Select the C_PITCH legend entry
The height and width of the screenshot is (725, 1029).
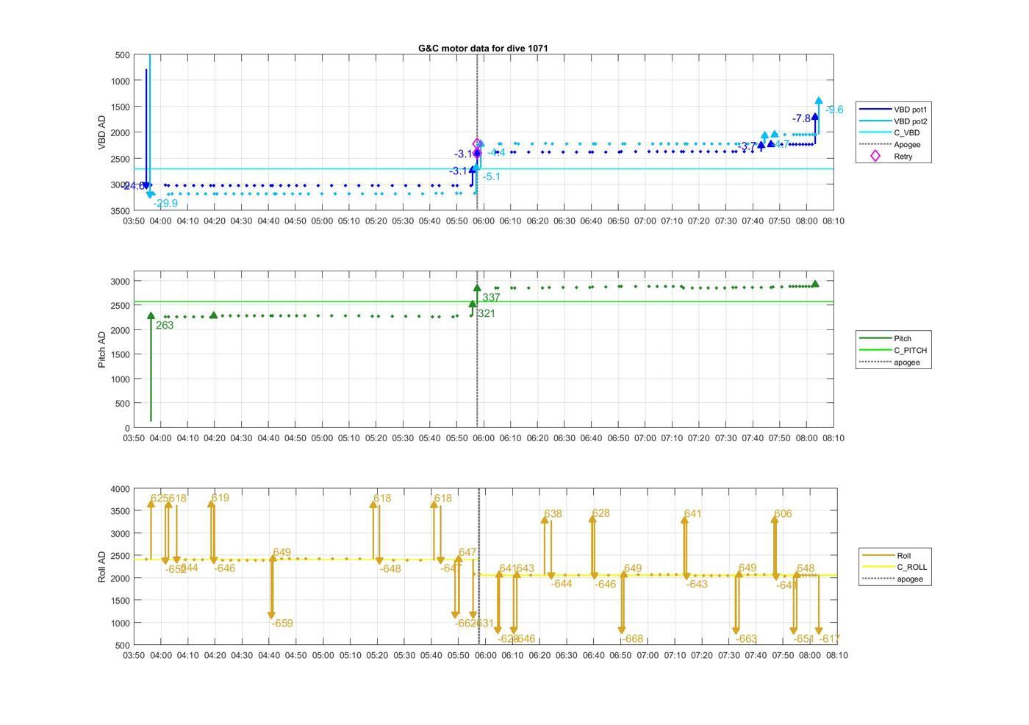[911, 351]
